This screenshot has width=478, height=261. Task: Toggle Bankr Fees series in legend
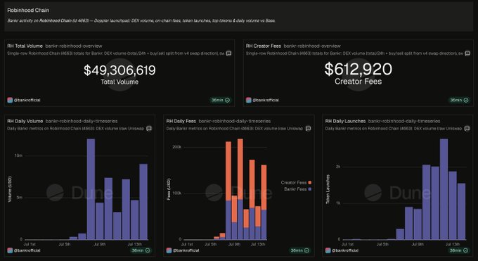tap(298, 189)
